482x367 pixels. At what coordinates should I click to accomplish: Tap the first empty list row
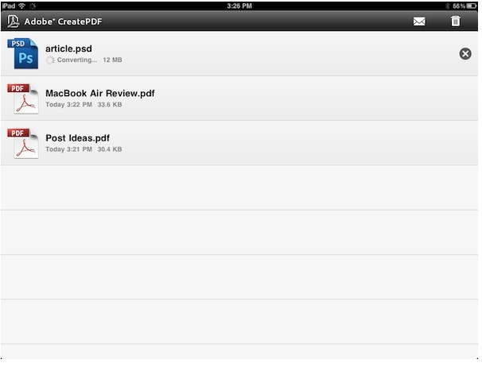point(239,188)
